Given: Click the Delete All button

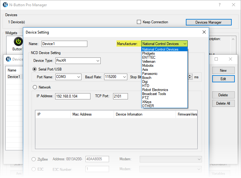Looking at the screenshot, I should (x=223, y=103).
